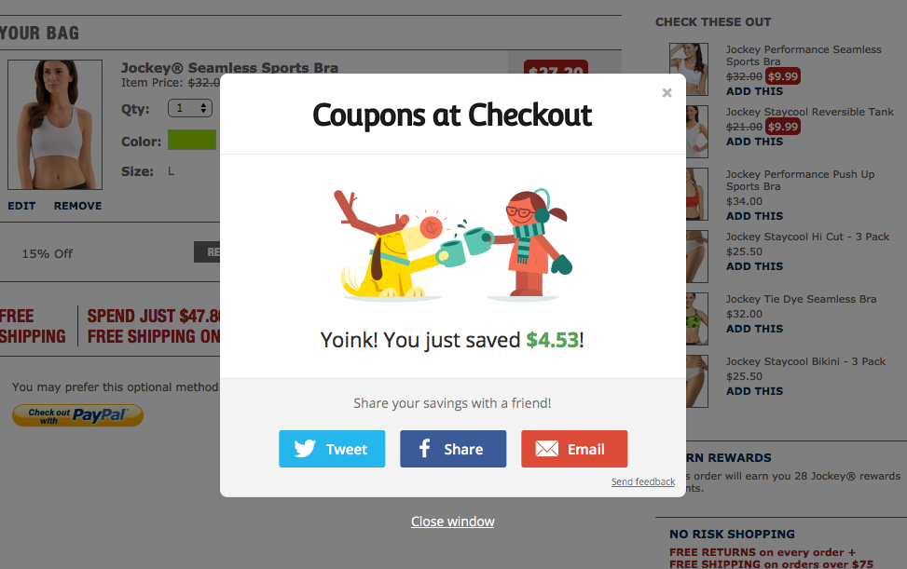Click the Close window link

coord(452,522)
